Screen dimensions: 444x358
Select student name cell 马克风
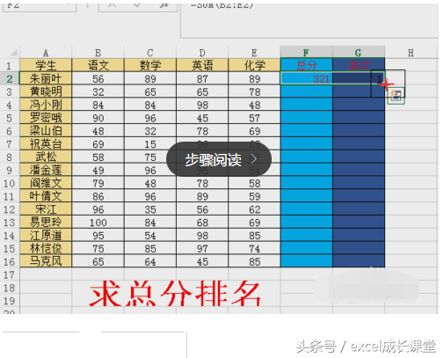(46, 261)
